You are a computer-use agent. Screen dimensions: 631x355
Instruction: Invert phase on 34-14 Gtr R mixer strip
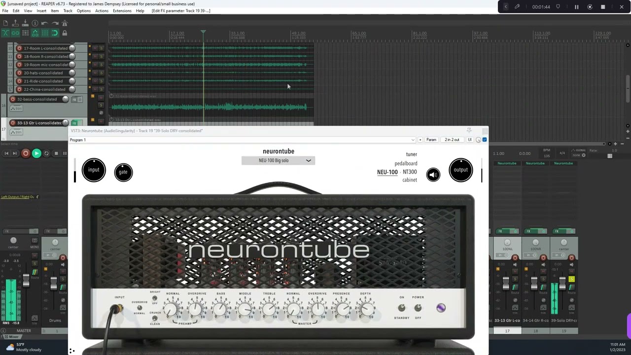click(543, 300)
